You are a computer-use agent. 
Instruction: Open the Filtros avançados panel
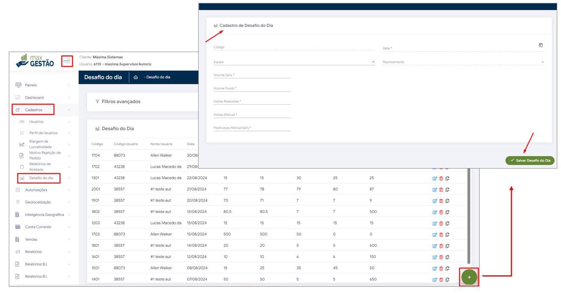click(x=120, y=102)
